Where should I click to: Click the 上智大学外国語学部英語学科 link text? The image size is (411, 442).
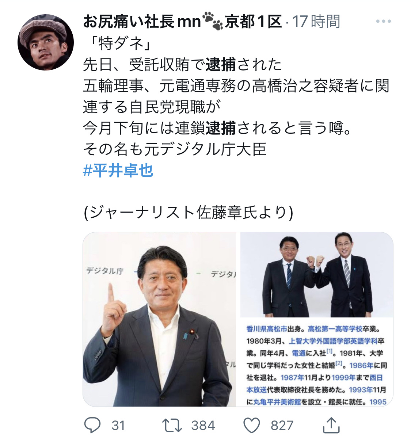pyautogui.click(x=333, y=341)
